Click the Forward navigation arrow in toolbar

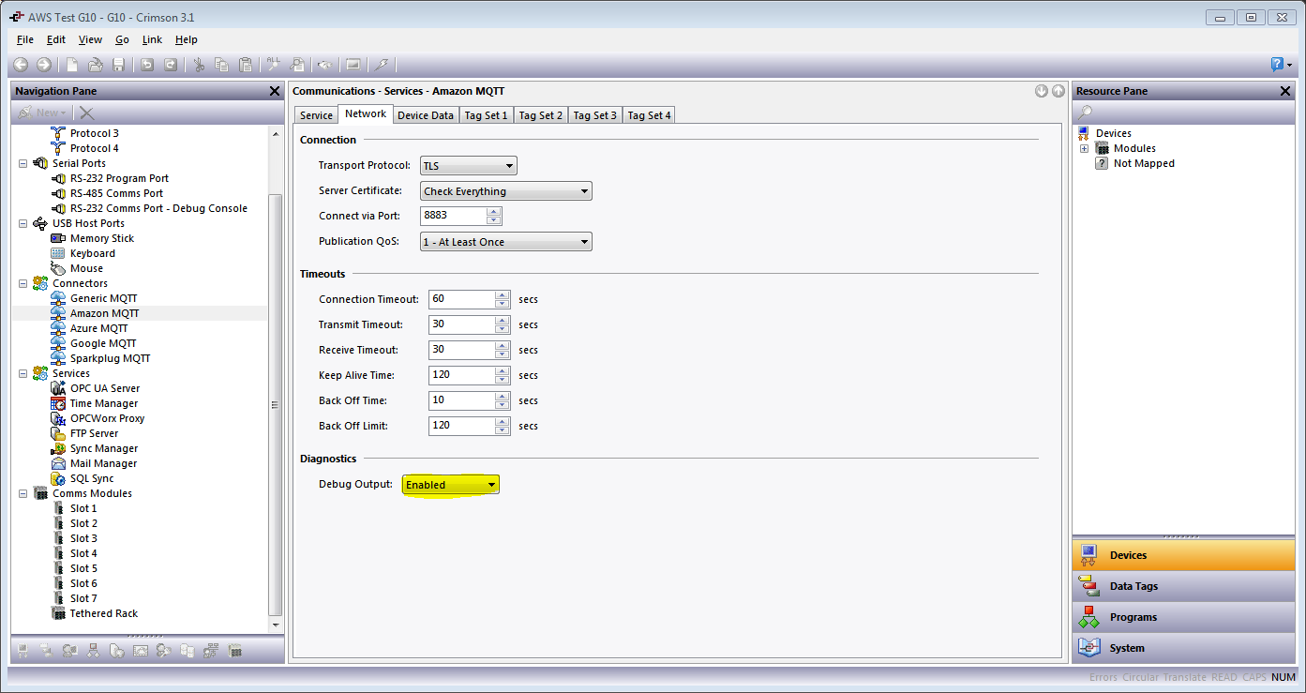point(44,65)
